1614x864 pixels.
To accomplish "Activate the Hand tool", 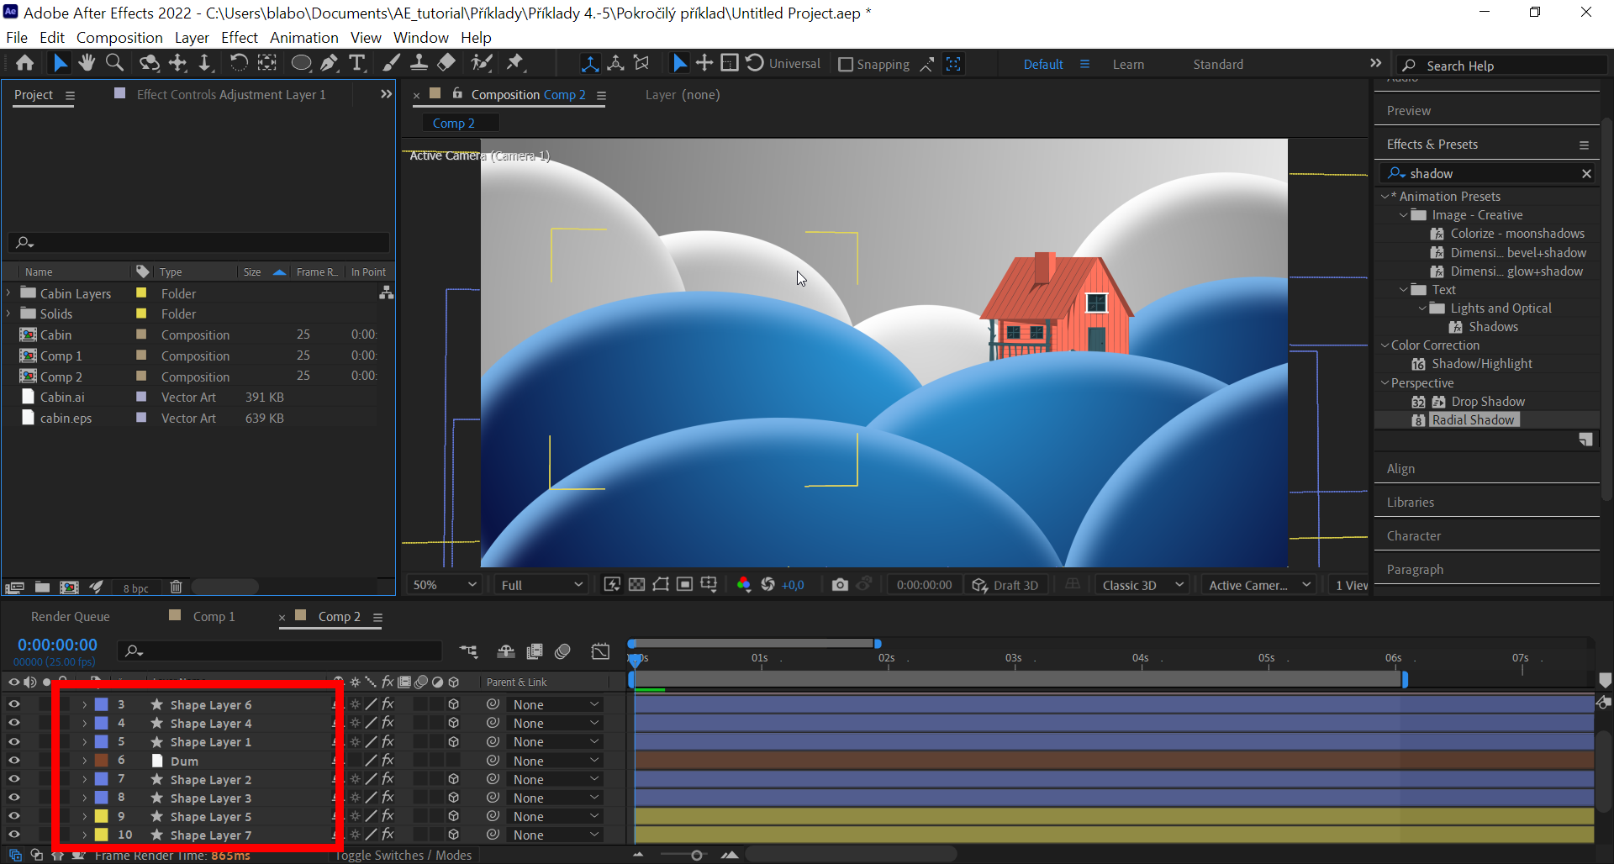I will coord(87,62).
